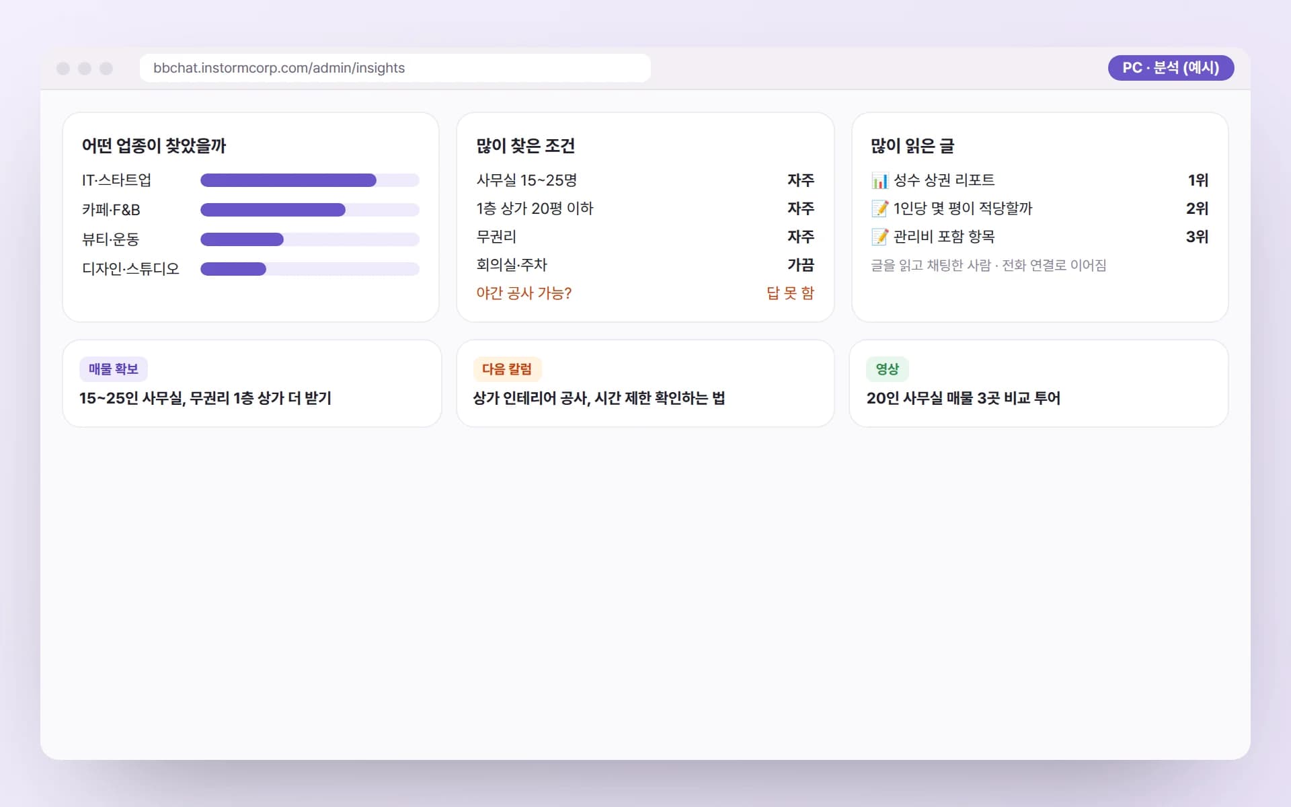
Task: Open the 1인당 몇 평이 적당할까 article
Action: pyautogui.click(x=963, y=208)
